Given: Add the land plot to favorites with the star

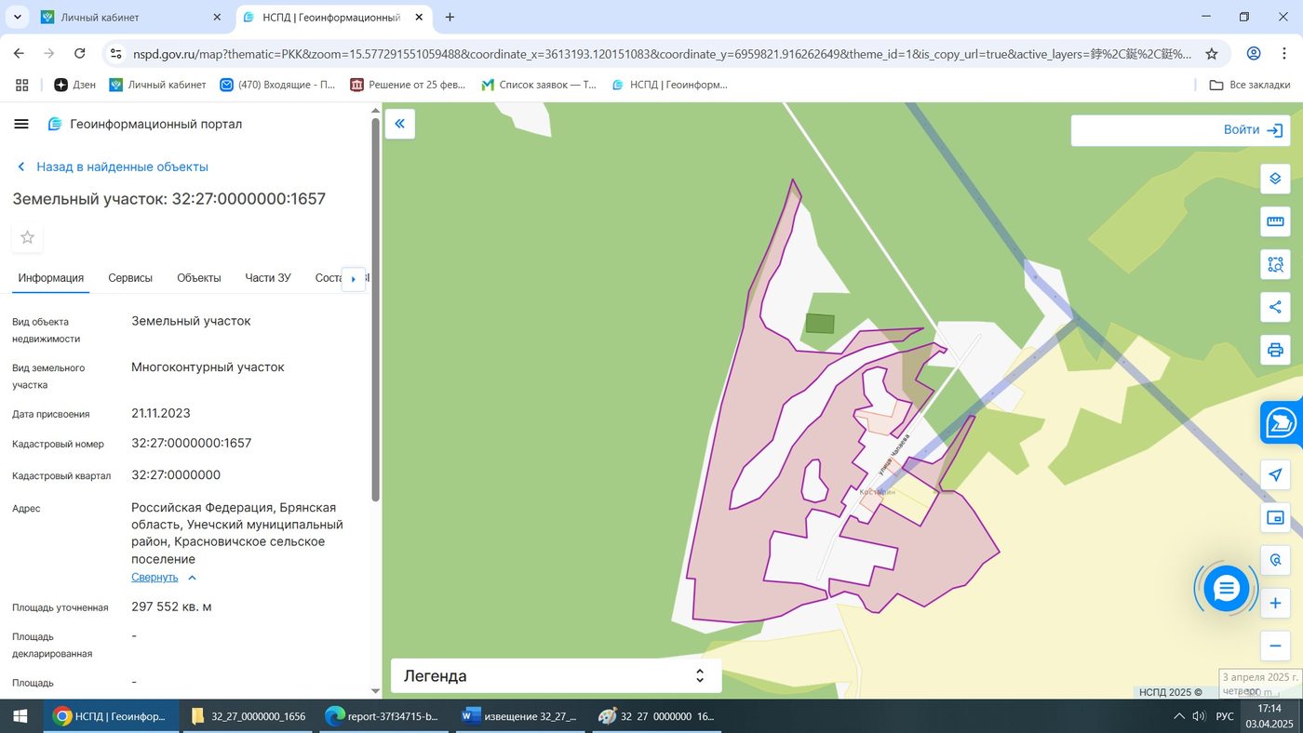Looking at the screenshot, I should point(27,237).
